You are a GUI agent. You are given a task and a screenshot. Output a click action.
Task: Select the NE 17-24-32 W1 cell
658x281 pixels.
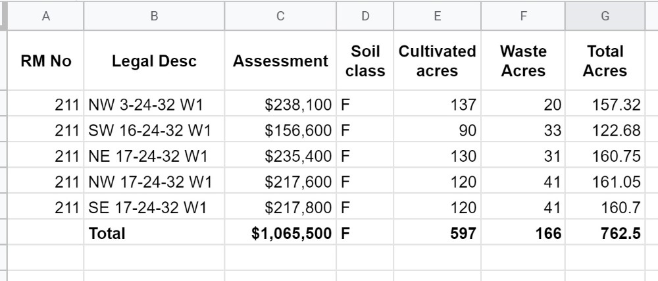[154, 155]
